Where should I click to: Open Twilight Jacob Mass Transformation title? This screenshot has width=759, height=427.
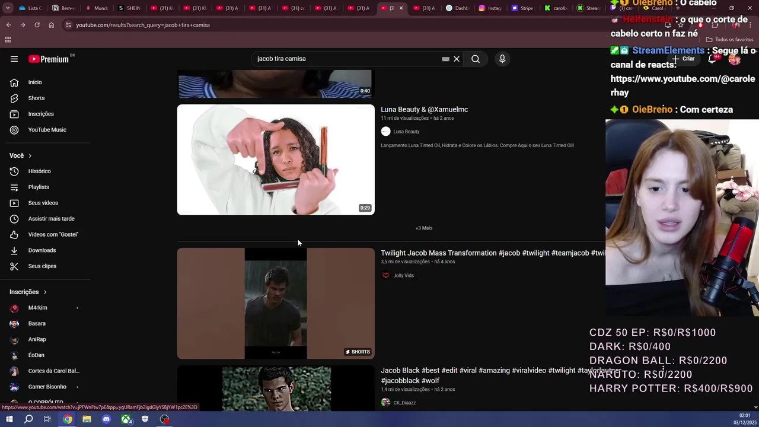tap(492, 253)
